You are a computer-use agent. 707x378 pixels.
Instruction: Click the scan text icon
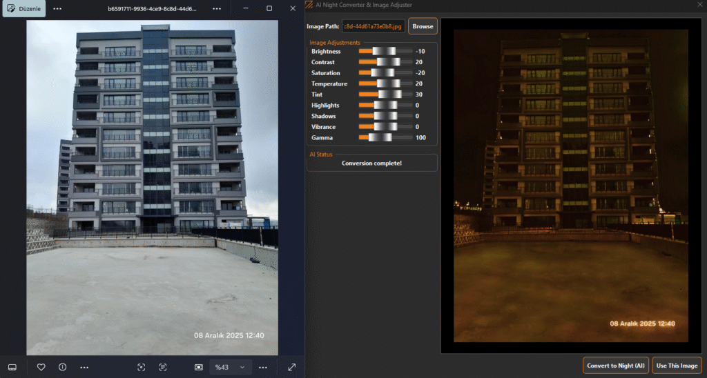click(x=163, y=367)
